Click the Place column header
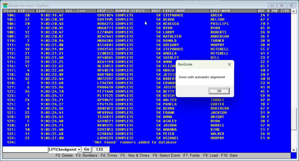Viewport: 299px width, 161px height. point(10,11)
